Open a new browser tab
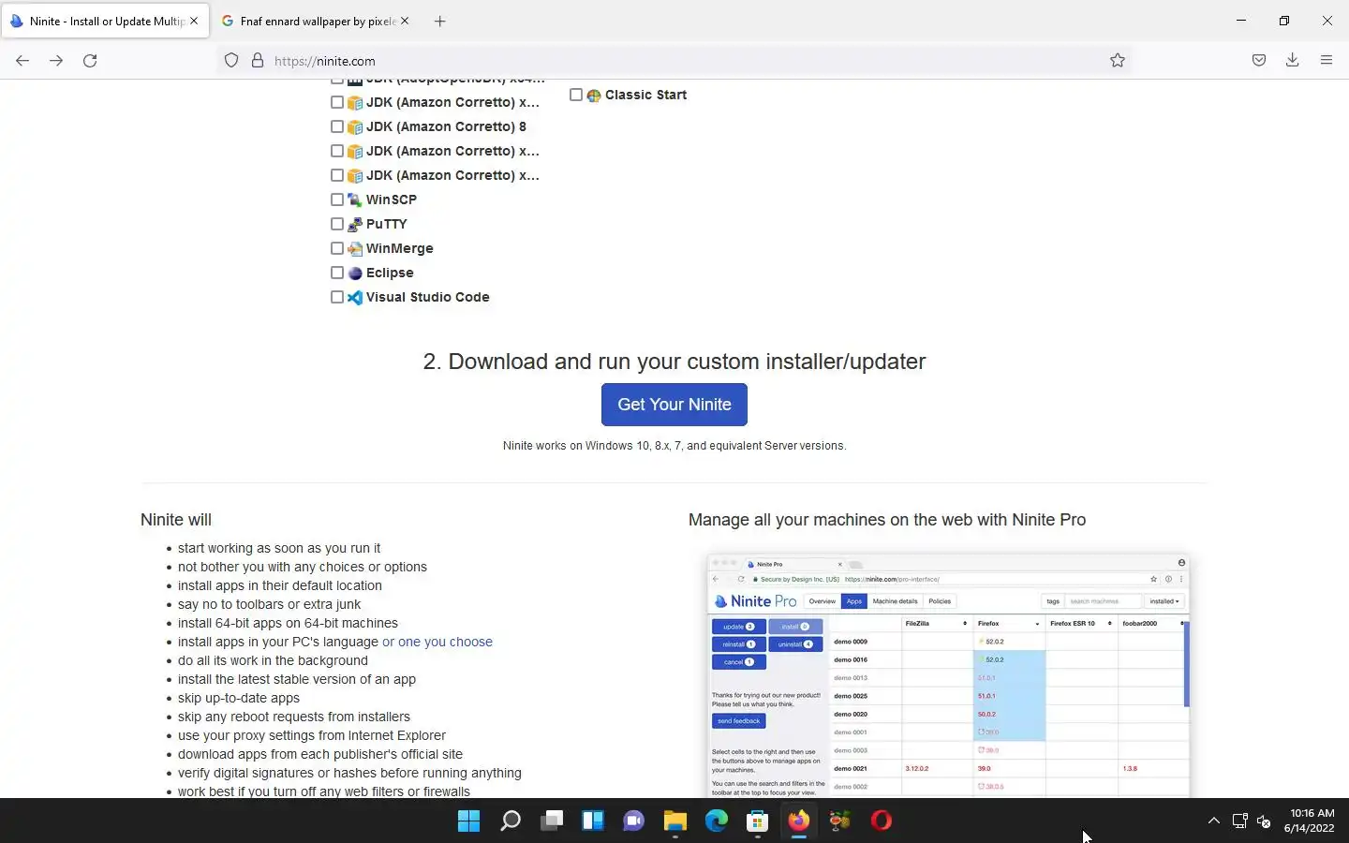Screen dimensions: 1349x843 pyautogui.click(x=440, y=21)
